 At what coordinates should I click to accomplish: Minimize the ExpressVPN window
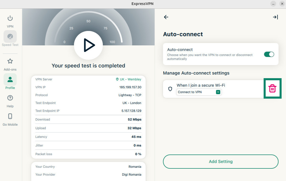(x=273, y=4)
